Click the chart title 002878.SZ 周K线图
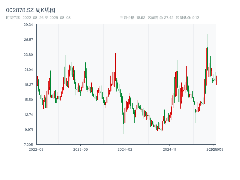The image size is (240, 180). click(31, 10)
